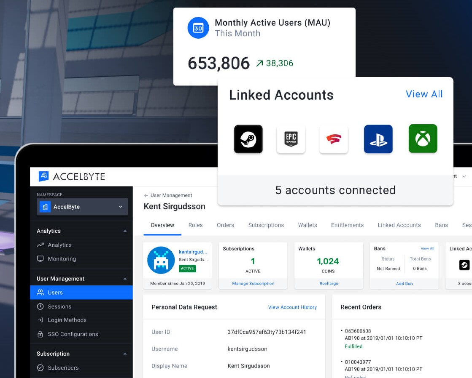Screen dimensions: 472x378
Task: Open the Entitlements tab
Action: pyautogui.click(x=347, y=225)
